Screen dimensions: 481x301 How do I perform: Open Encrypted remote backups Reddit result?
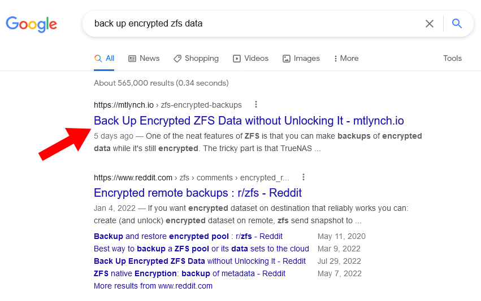click(198, 193)
